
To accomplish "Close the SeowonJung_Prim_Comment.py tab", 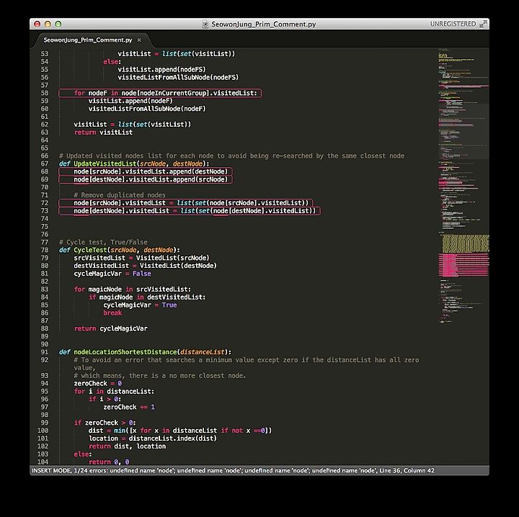I will coord(139,40).
